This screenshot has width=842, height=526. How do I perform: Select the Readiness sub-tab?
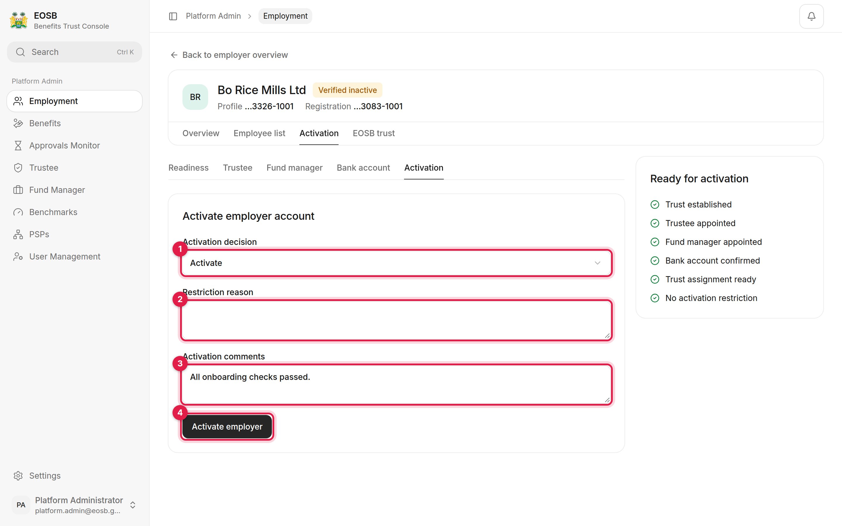[189, 168]
